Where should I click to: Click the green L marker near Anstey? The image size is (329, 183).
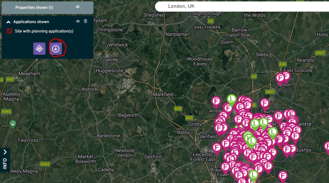coord(231,100)
